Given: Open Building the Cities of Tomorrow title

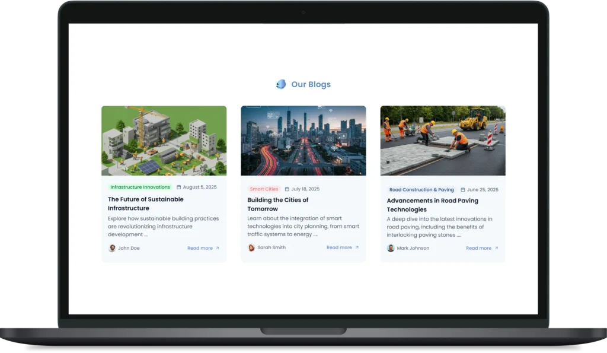Looking at the screenshot, I should point(278,205).
